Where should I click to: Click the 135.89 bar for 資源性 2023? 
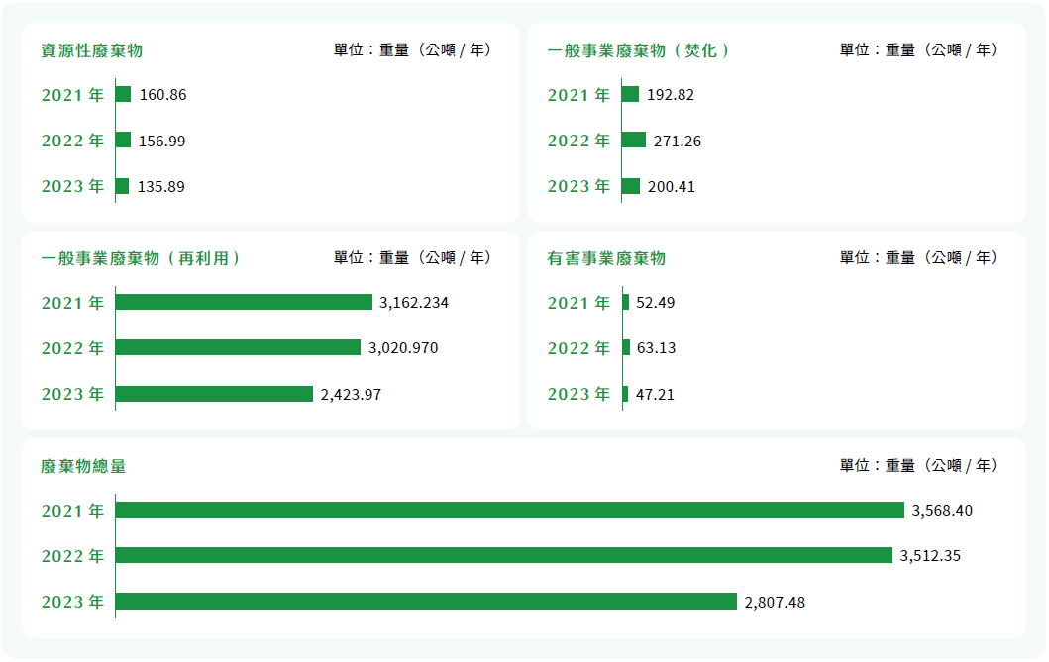pos(123,186)
